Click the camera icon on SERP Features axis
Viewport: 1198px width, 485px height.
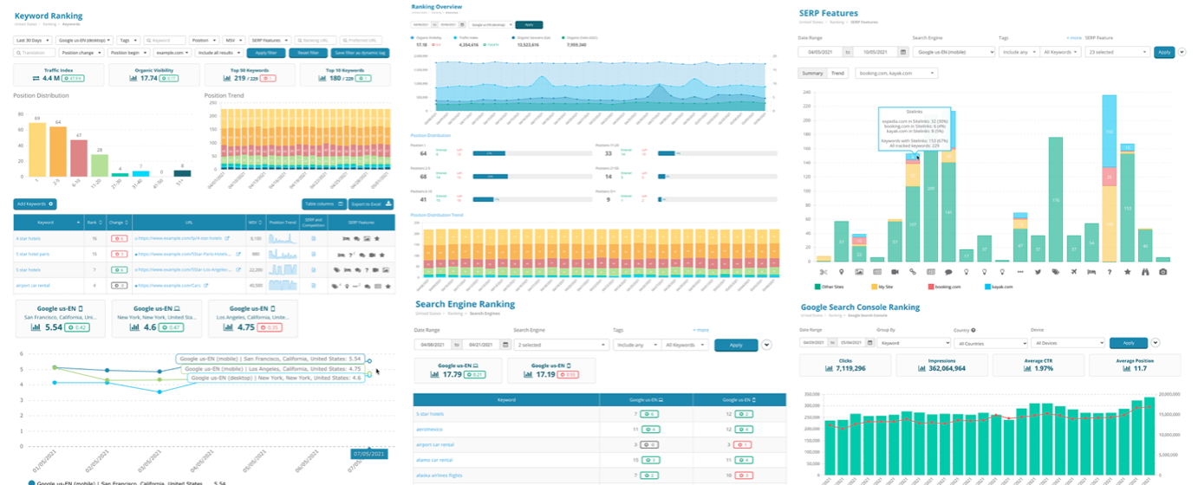[x=1162, y=272]
